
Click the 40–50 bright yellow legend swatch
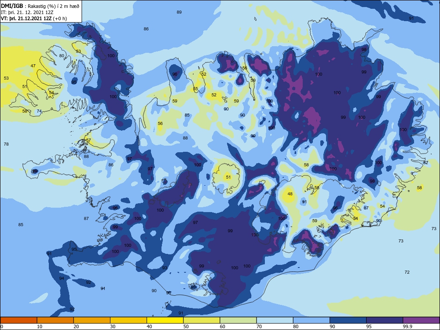(x=165, y=320)
